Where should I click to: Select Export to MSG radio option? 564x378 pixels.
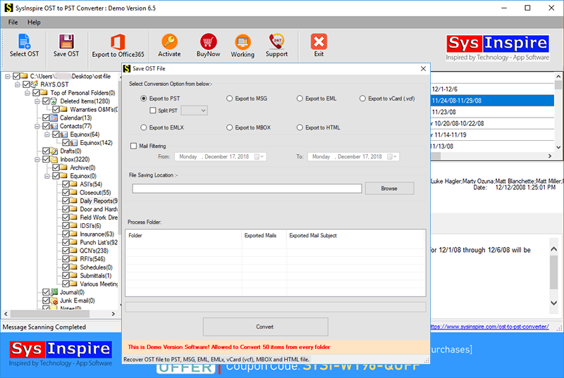click(230, 99)
